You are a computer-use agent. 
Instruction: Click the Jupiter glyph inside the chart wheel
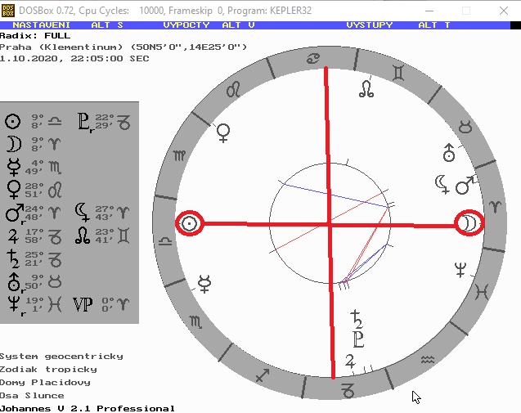[x=350, y=361]
